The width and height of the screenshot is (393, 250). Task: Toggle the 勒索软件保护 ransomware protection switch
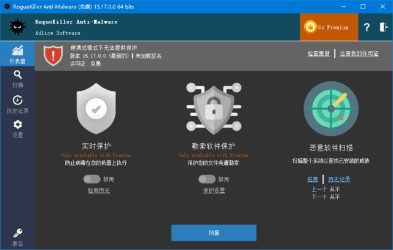(207, 179)
